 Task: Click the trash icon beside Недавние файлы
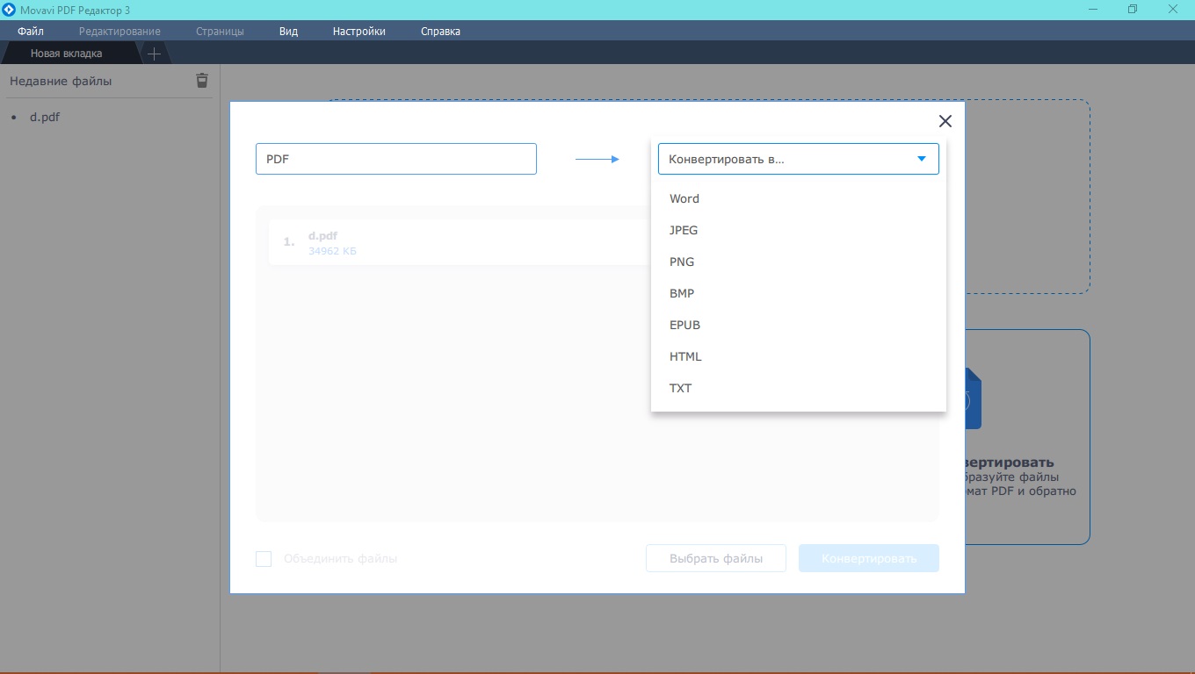click(202, 81)
